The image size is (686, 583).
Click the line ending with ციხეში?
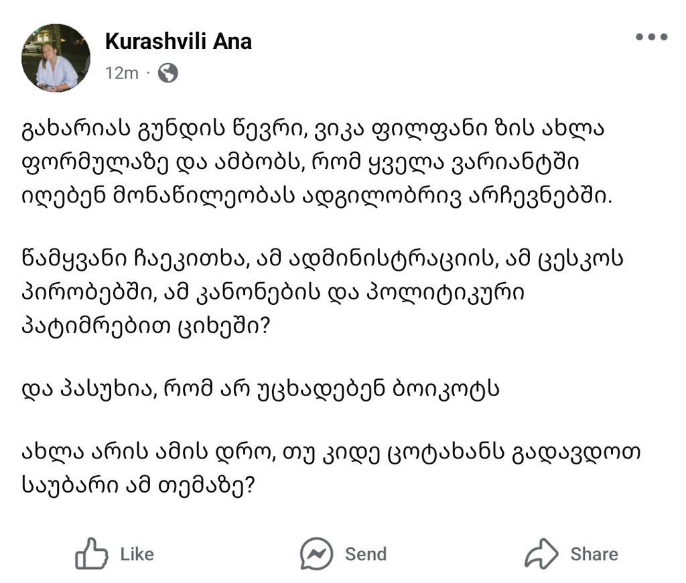coord(146,326)
